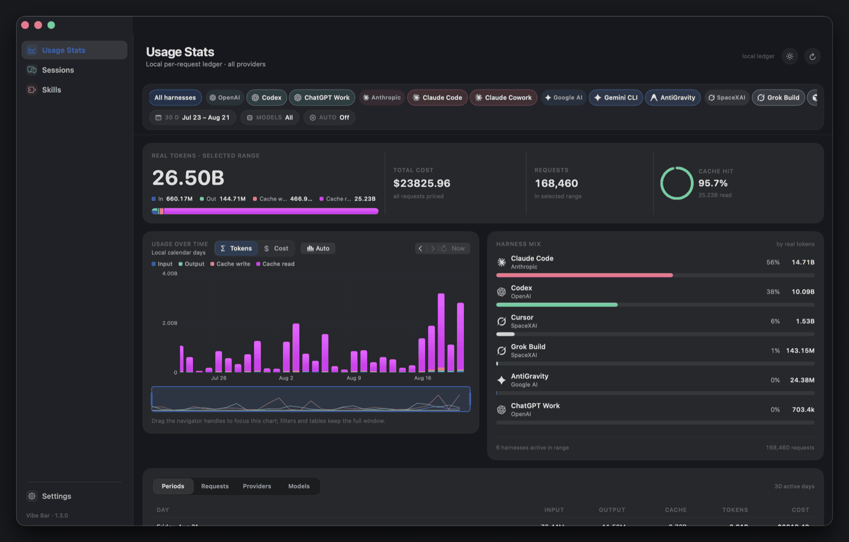Screen dimensions: 849x542
Task: Sort table by the TOKENS column header
Action: point(735,510)
